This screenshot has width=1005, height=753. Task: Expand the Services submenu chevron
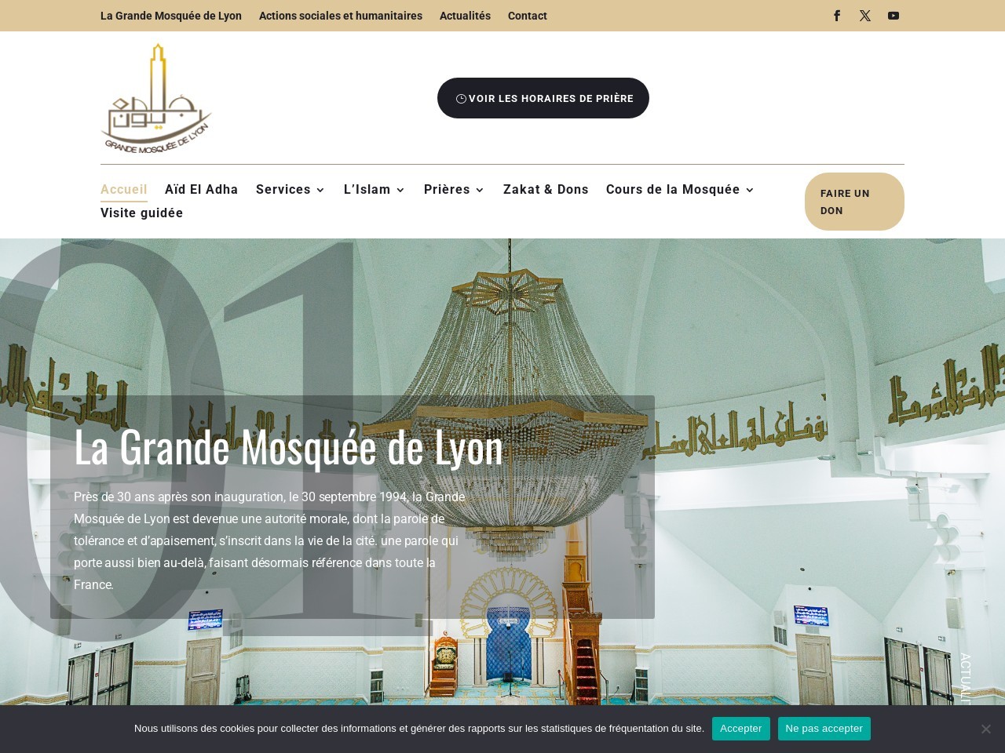tap(320, 190)
